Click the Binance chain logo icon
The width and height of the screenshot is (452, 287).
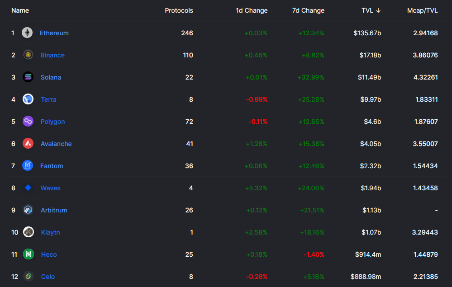[28, 55]
